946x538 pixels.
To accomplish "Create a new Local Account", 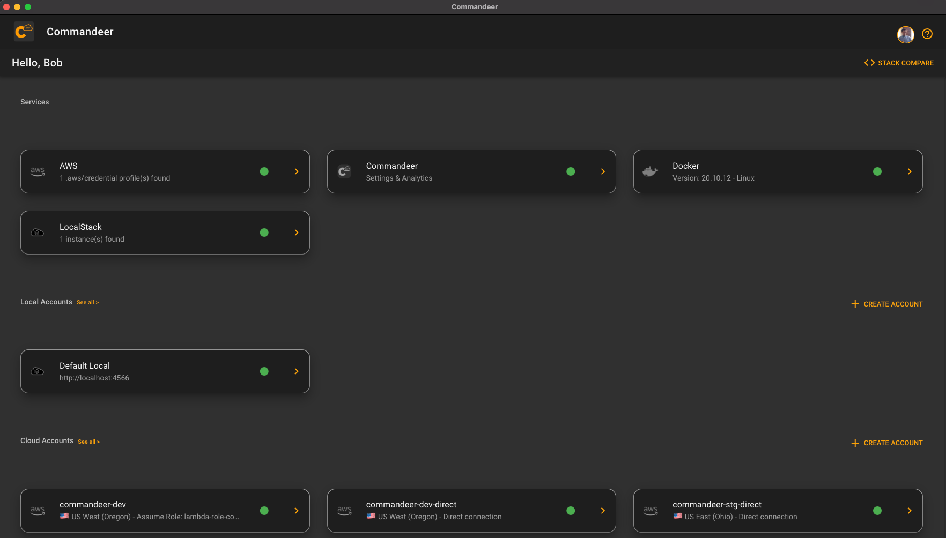I will (887, 304).
